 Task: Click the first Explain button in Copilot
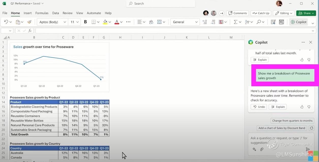[260, 60]
